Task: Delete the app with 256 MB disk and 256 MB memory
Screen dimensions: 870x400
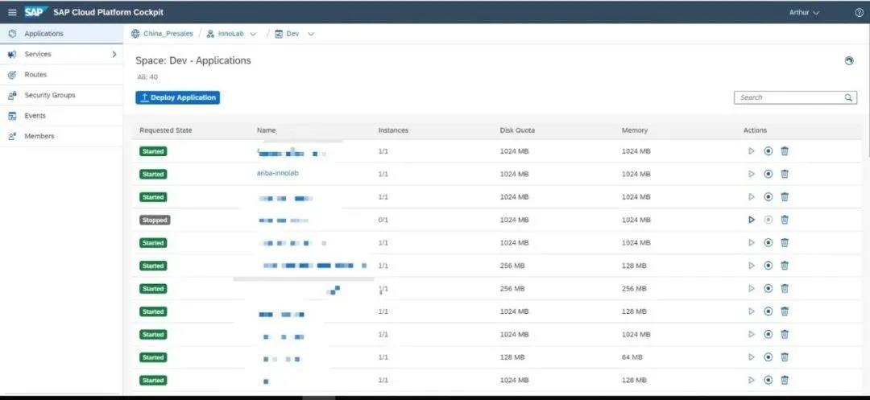Action: [x=785, y=289]
